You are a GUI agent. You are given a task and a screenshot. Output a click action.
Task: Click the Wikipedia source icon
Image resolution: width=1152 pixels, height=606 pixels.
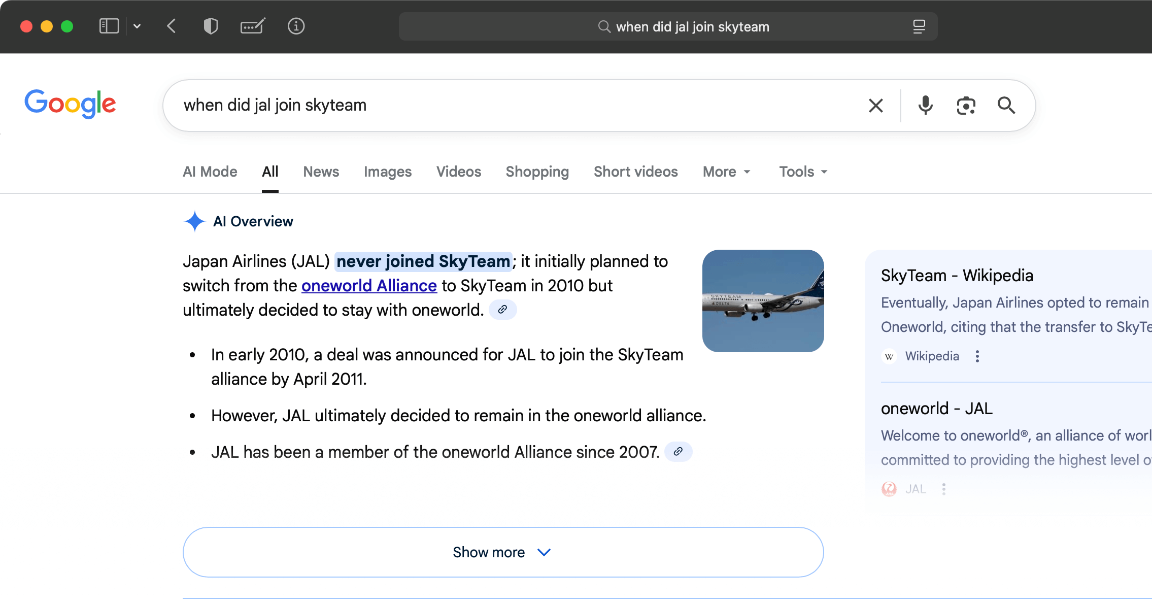(x=889, y=356)
